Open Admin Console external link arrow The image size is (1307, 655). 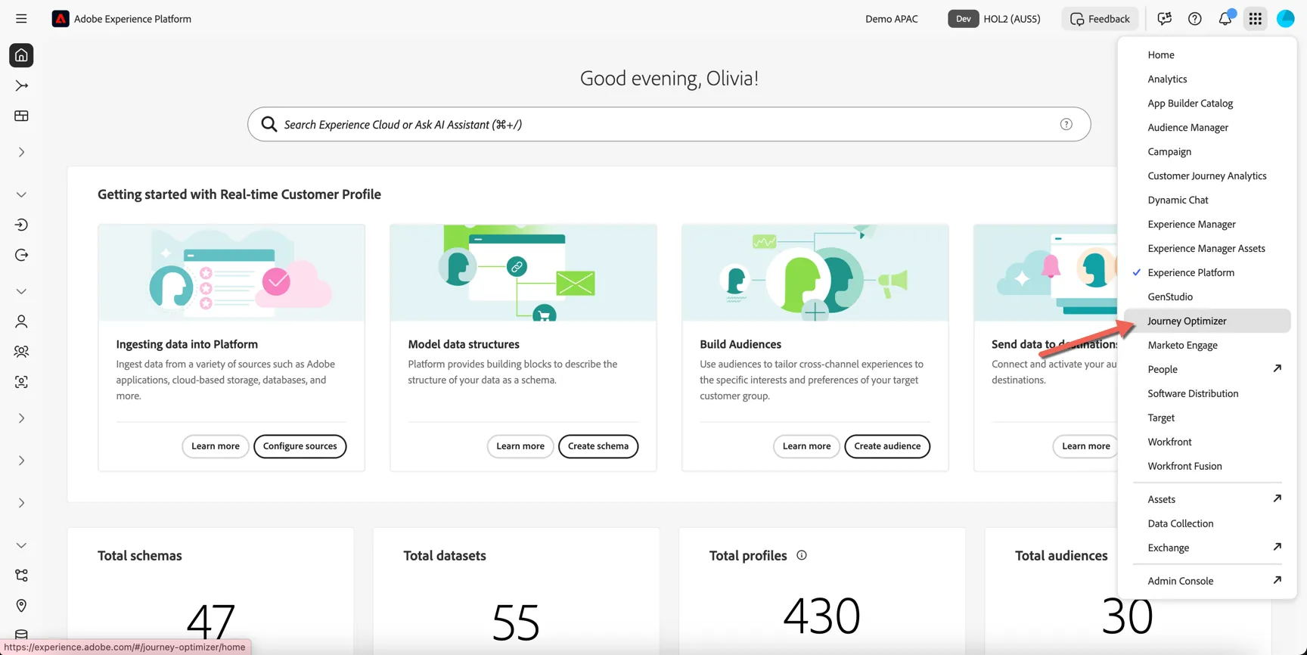coord(1277,580)
